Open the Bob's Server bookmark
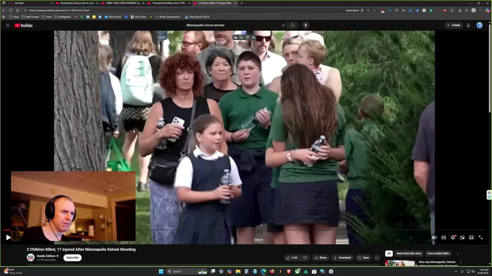The image size is (492, 276). pos(113,17)
